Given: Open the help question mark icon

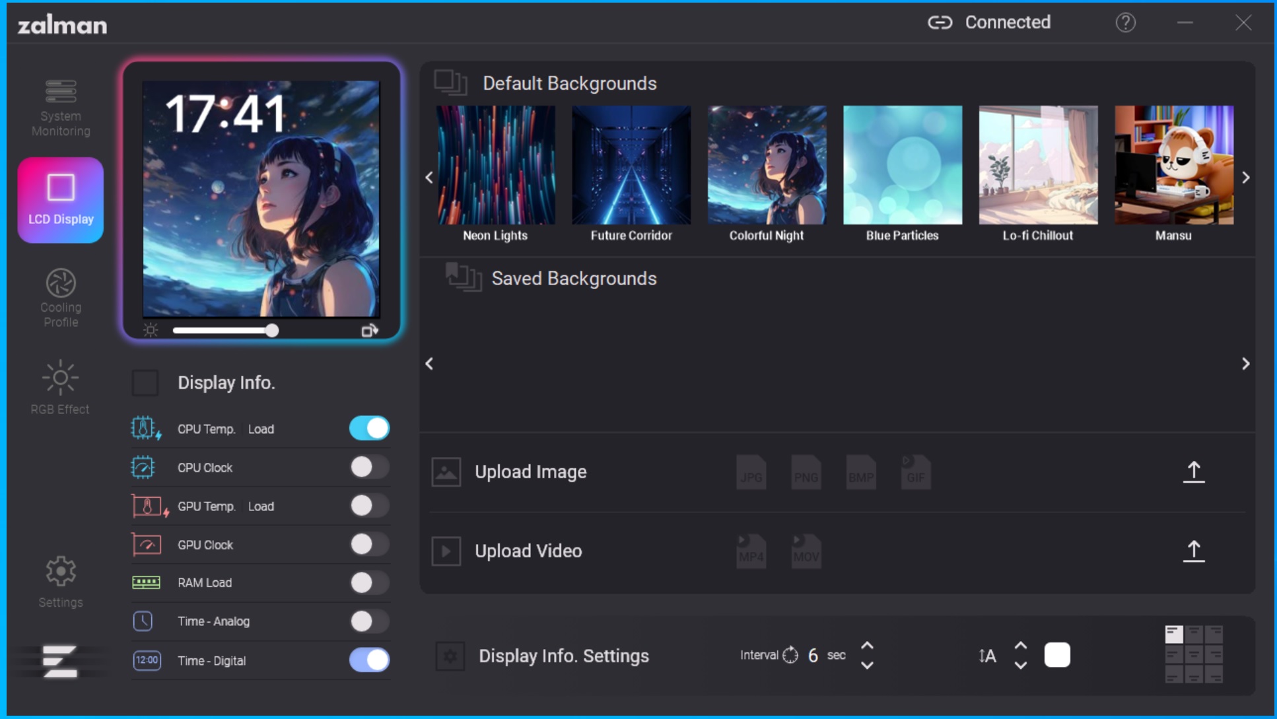Looking at the screenshot, I should click(x=1126, y=22).
